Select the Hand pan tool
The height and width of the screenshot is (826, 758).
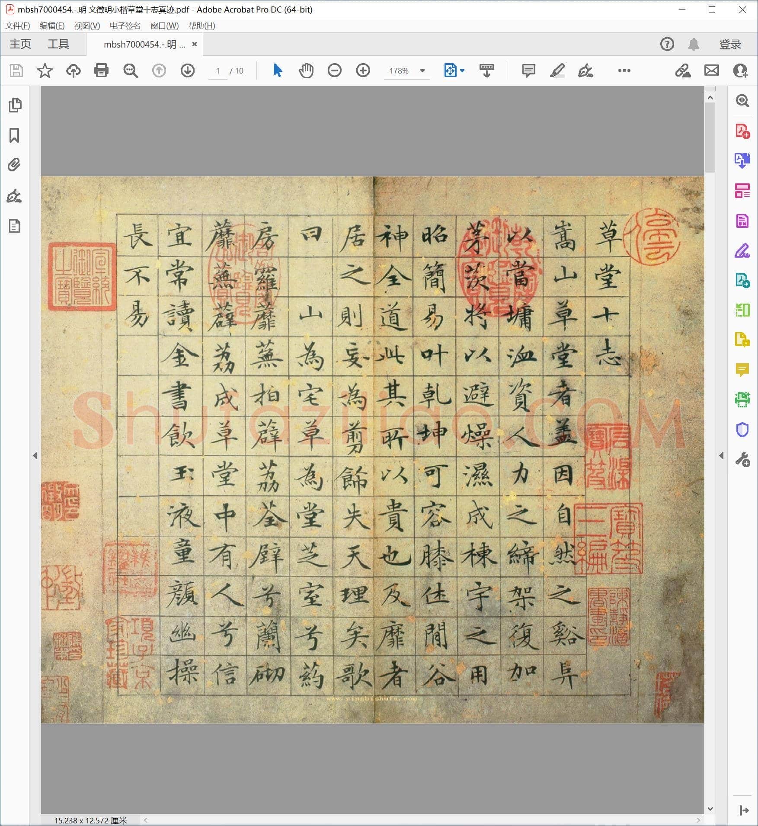pos(306,70)
